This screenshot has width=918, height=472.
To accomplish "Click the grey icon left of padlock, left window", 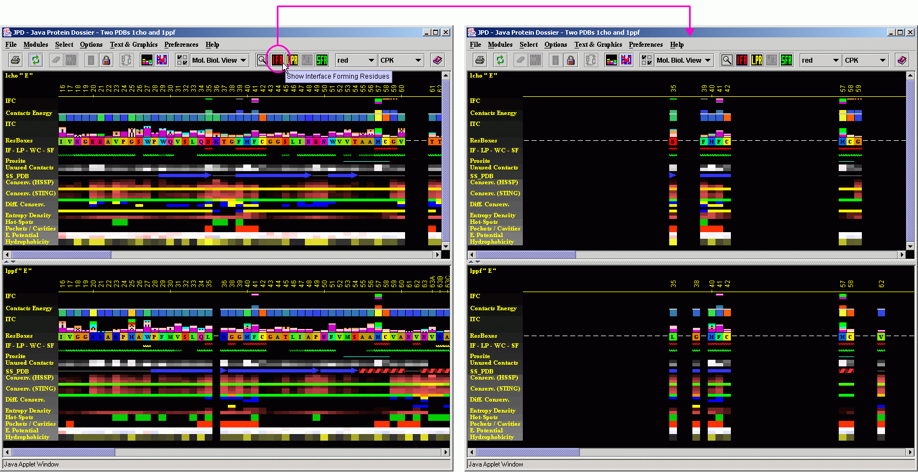I will (91, 60).
